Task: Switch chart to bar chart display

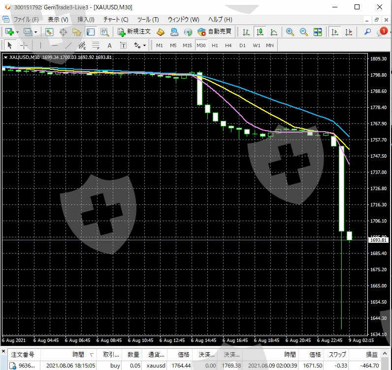Action: coord(246,32)
